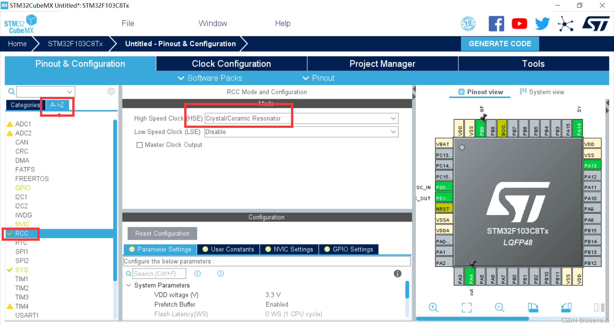Zoom in on the pinout view

tap(433, 307)
